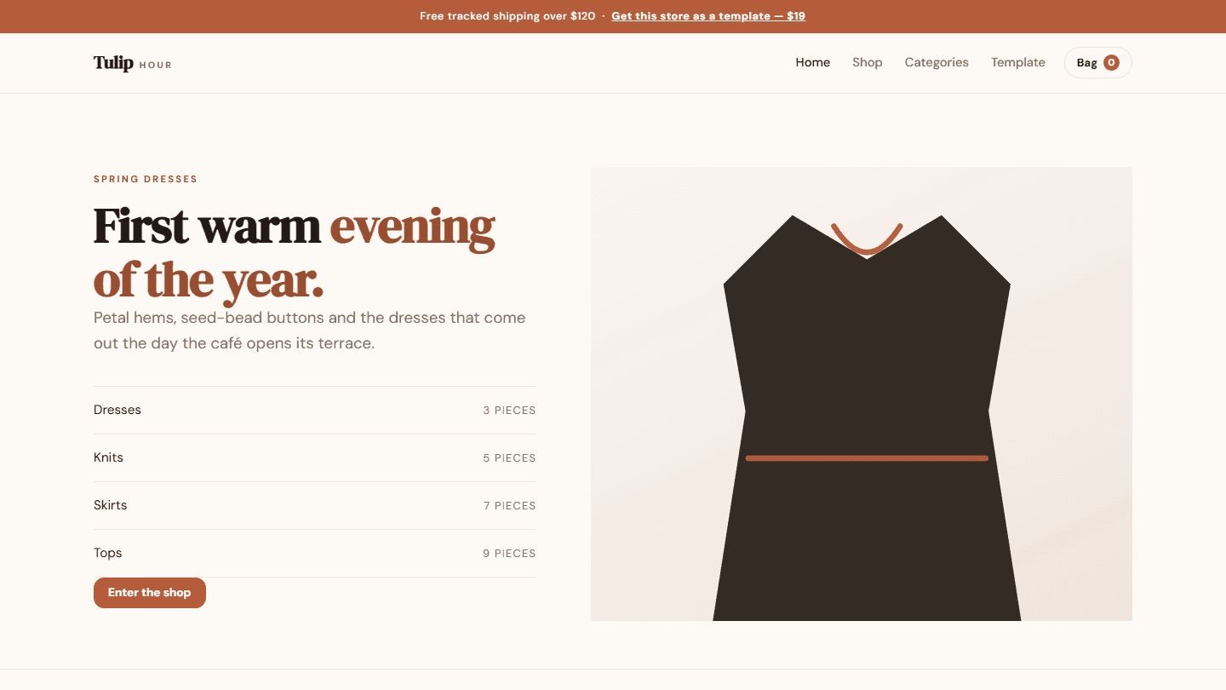Select the Tops category row
1226x690 pixels.
point(315,553)
